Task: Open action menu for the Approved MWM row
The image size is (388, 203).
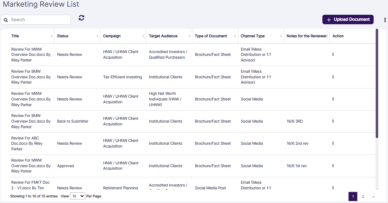Action: click(333, 165)
